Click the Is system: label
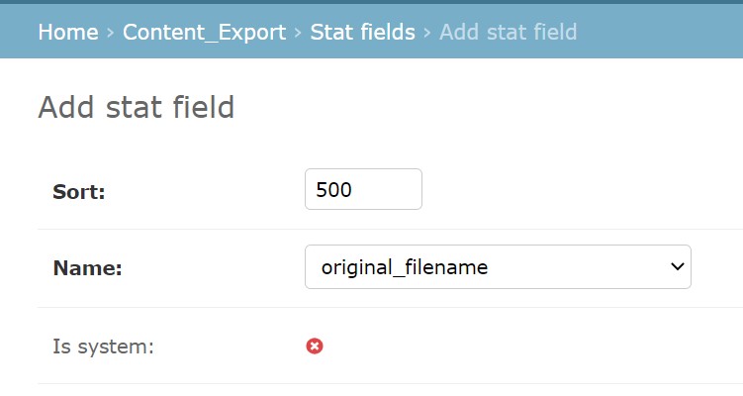This screenshot has width=743, height=396. click(x=103, y=346)
